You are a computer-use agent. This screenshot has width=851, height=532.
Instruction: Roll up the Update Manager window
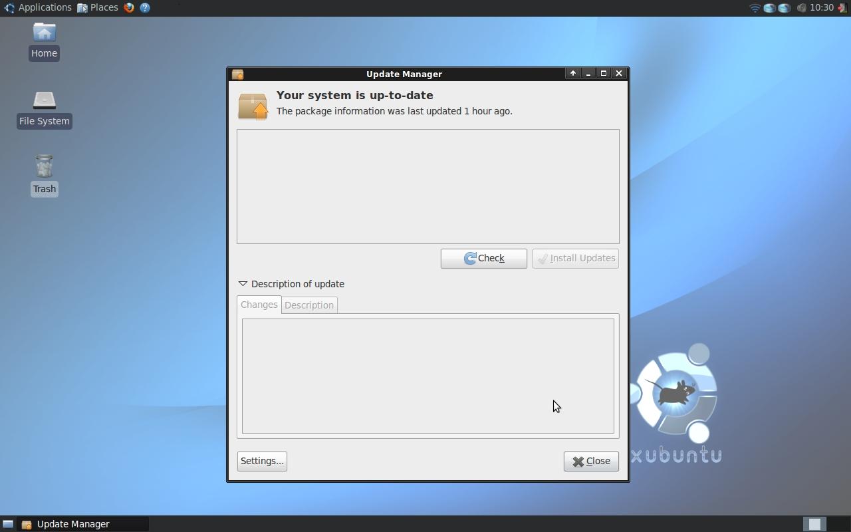[x=573, y=73]
